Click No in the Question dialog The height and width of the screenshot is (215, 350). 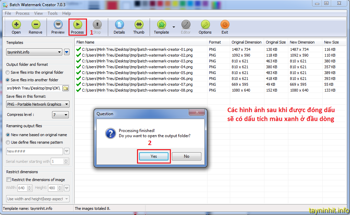point(186,156)
